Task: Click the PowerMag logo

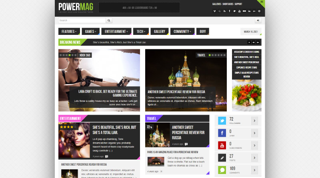Action: click(x=76, y=8)
